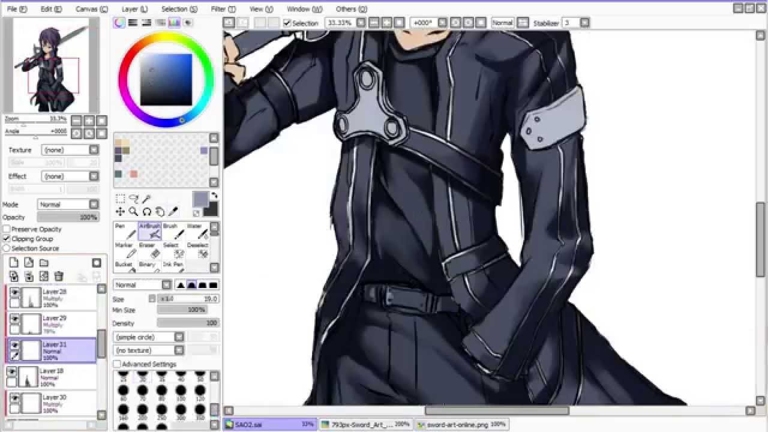Open the simple circle brush shape dropdown
Screen dimensions: 768x432
click(149, 337)
